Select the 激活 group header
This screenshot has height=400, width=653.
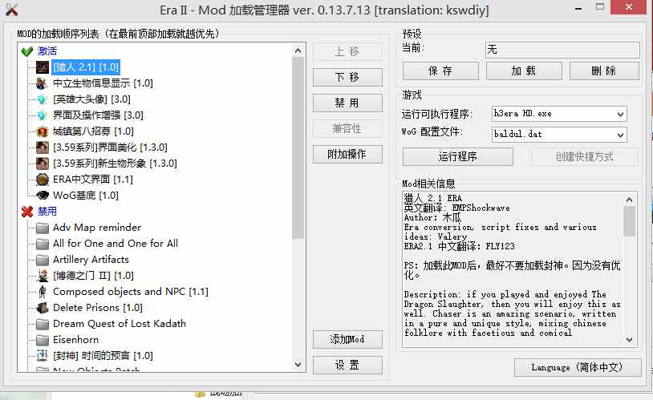[x=47, y=51]
